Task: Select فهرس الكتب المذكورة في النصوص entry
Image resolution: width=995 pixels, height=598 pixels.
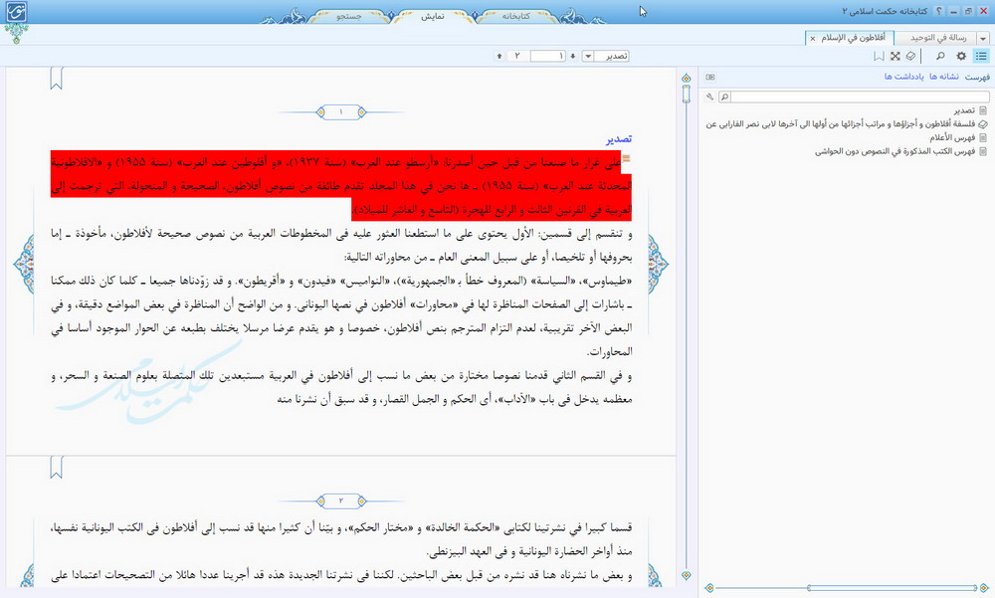Action: click(895, 151)
